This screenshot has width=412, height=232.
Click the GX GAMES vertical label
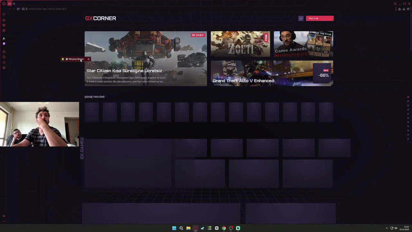82,148
